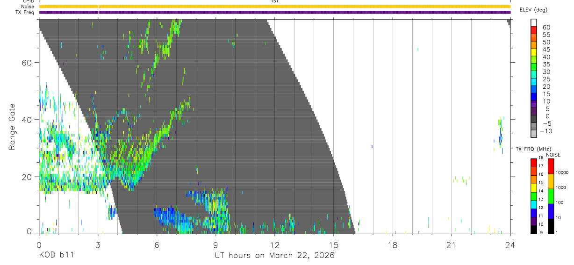This screenshot has height=265, width=574.
Task: Click the '35' label on the ELEV colorbar
Action: point(546,64)
